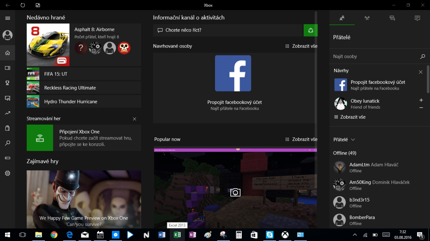Switch to the Parties tab in the right panel
This screenshot has width=430, height=241.
[x=367, y=18]
